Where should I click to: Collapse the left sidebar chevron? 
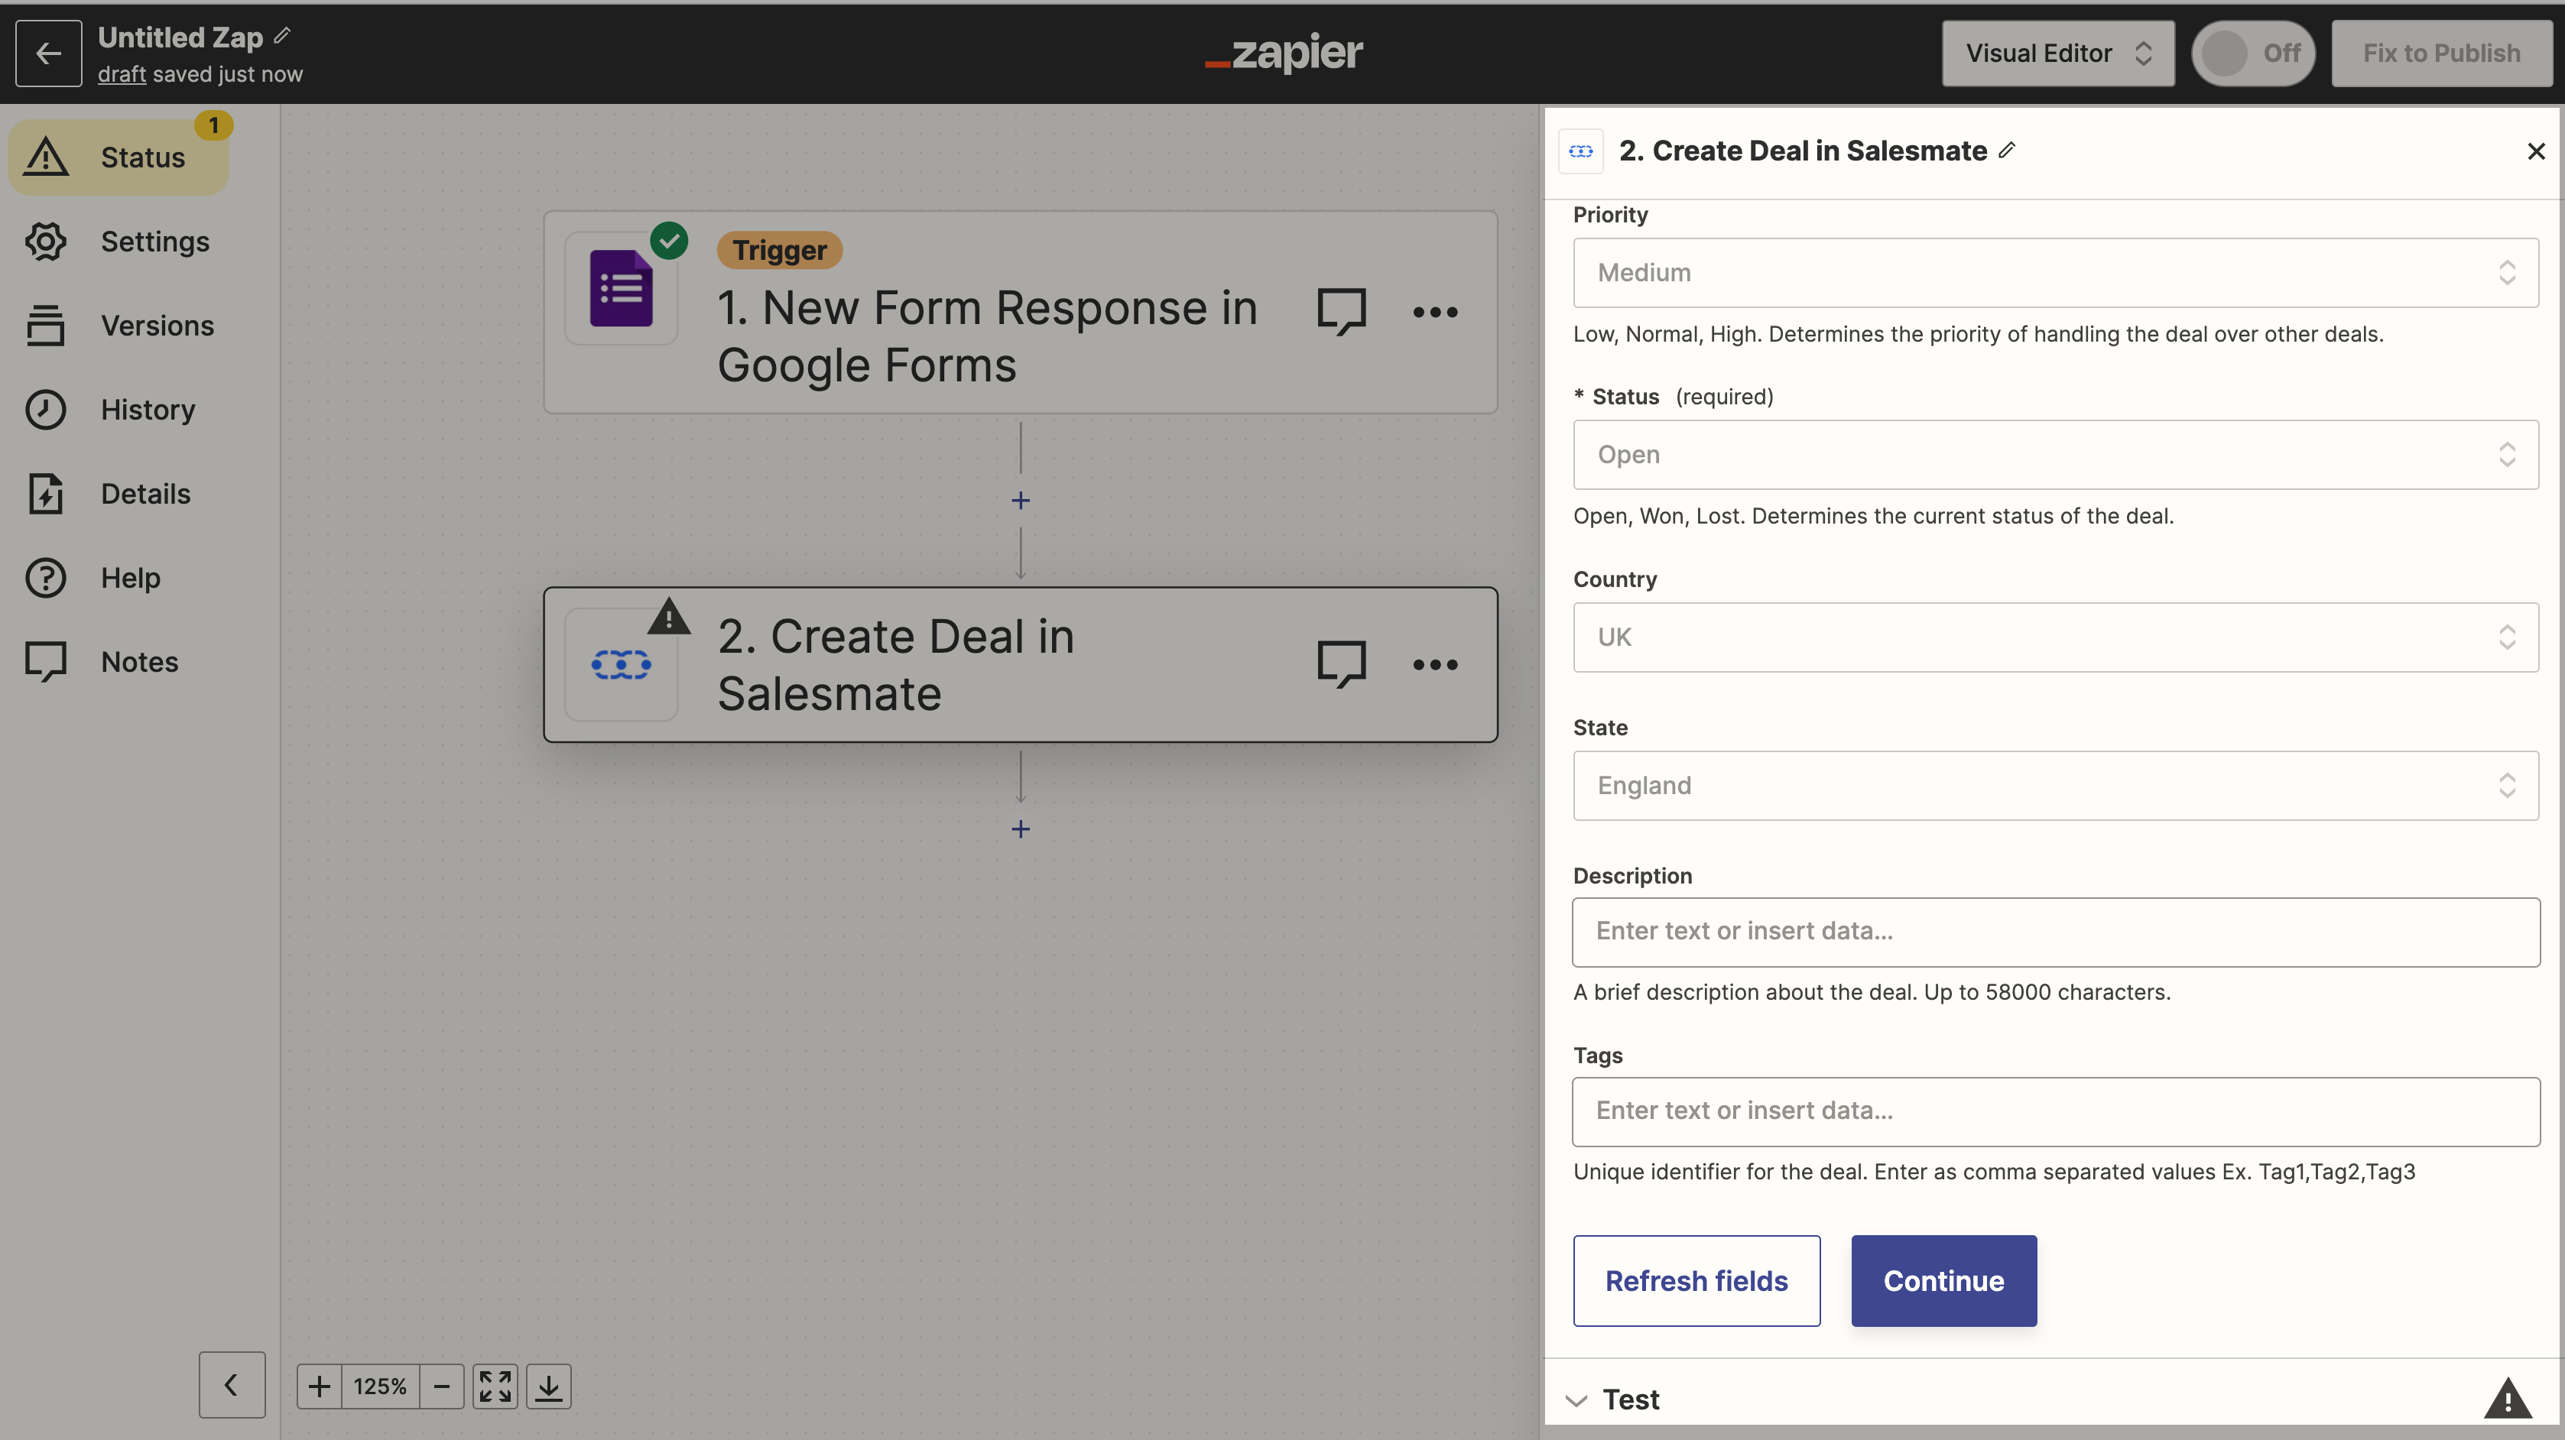232,1385
